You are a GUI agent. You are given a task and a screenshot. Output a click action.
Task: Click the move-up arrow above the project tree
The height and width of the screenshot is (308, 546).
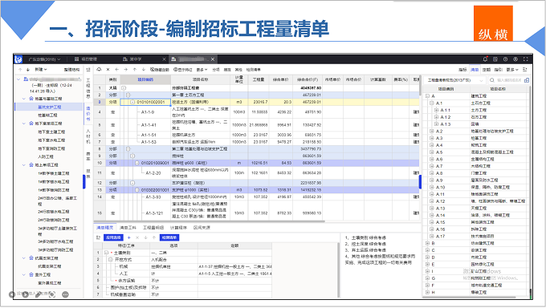(20, 70)
